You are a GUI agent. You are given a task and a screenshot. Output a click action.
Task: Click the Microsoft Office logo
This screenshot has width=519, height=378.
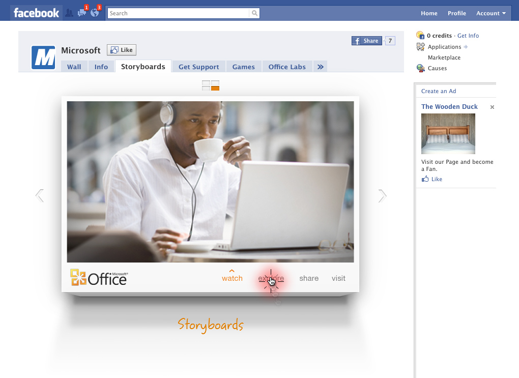99,277
